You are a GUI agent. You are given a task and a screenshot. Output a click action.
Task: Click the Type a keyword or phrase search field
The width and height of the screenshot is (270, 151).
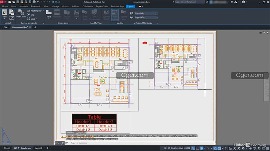(189, 2)
